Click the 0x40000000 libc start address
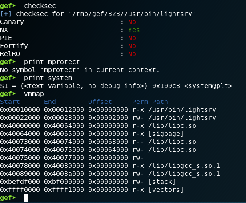This screenshot has width=246, height=203. [20, 126]
